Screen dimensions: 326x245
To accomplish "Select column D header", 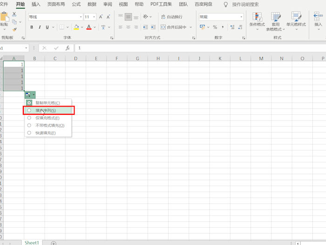I will (x=75, y=58).
